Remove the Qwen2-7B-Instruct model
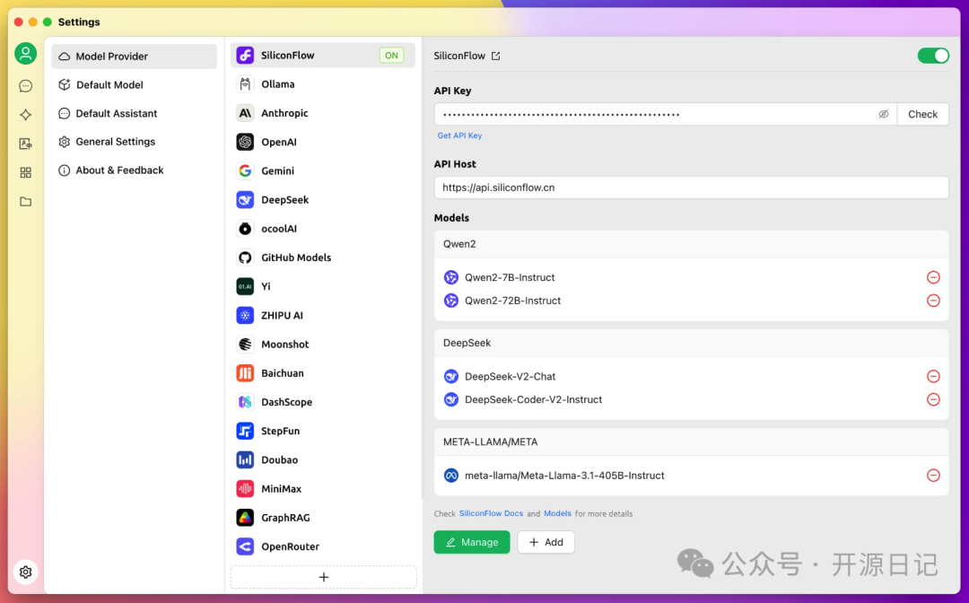This screenshot has height=603, width=969. pos(933,277)
